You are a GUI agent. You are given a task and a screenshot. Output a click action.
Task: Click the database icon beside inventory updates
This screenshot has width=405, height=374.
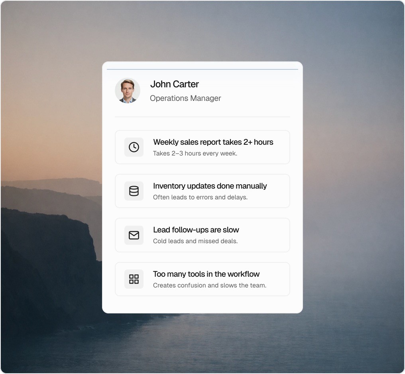click(134, 191)
